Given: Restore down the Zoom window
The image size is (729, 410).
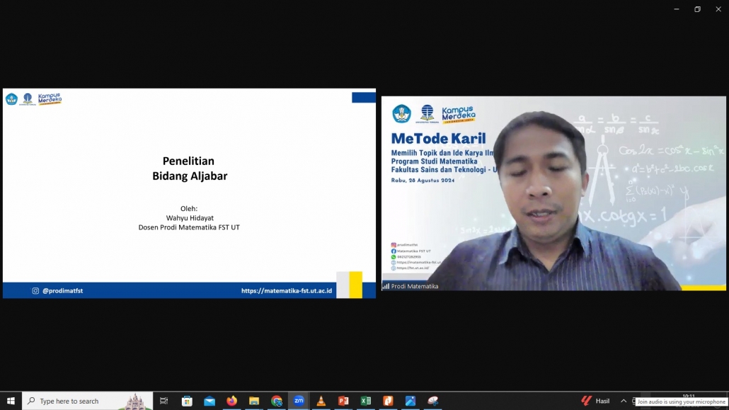Looking at the screenshot, I should (697, 8).
